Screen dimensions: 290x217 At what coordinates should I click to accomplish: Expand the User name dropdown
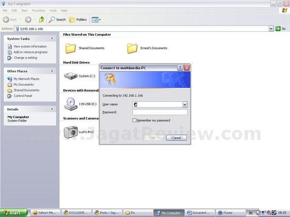tap(185, 104)
